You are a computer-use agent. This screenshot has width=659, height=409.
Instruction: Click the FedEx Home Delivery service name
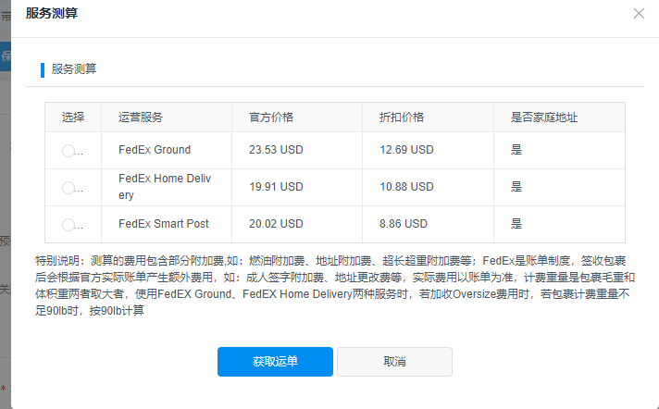tap(165, 187)
